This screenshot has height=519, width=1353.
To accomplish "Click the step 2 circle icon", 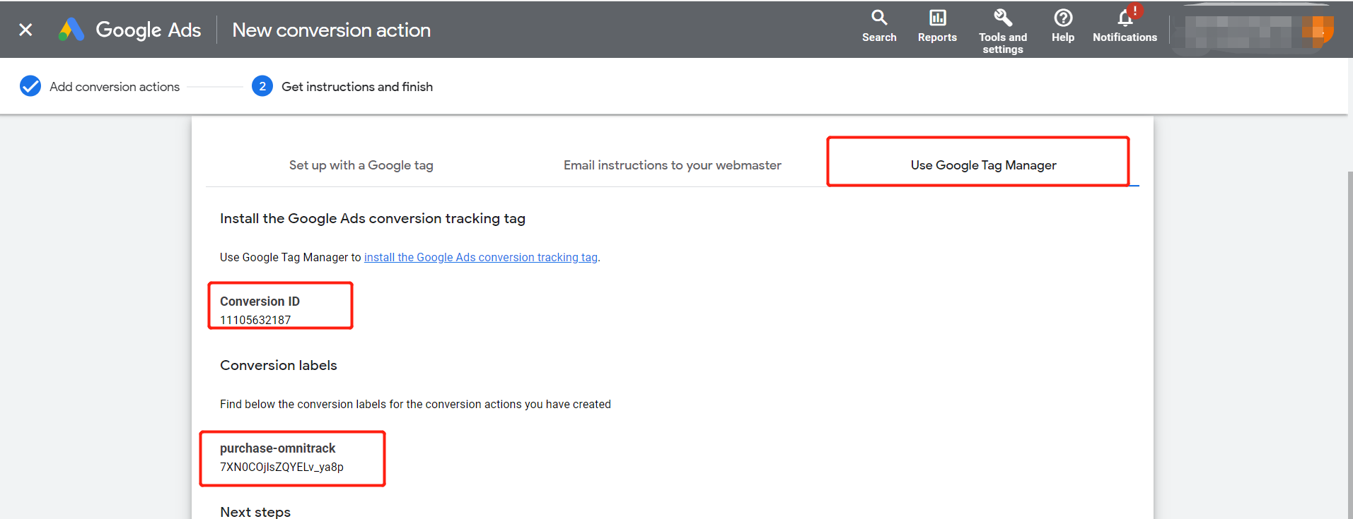I will click(262, 86).
